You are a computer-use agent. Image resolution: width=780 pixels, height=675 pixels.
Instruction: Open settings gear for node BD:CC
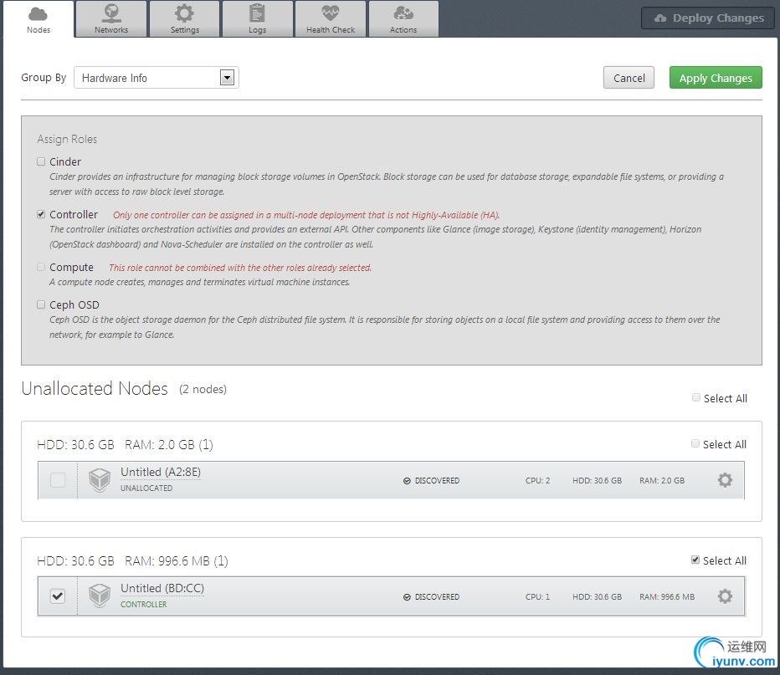coord(725,596)
